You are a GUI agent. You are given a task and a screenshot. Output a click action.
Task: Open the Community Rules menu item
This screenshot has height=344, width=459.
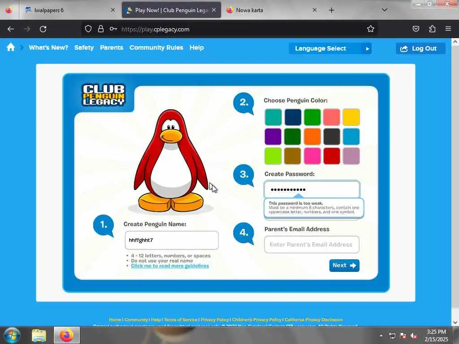click(156, 47)
